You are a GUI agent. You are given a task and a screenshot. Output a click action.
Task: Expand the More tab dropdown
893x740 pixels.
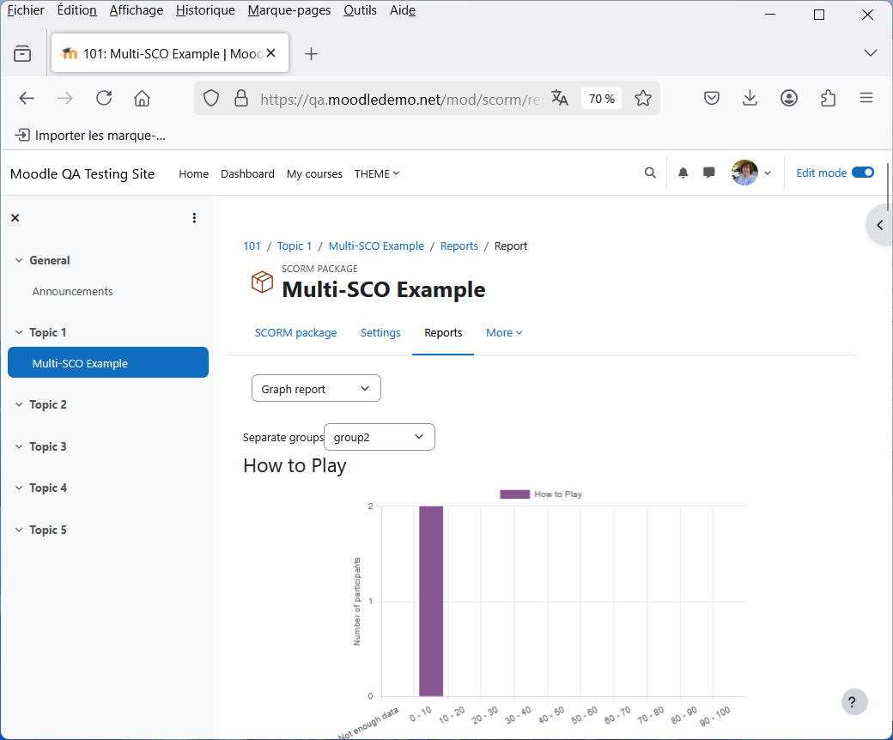(504, 332)
